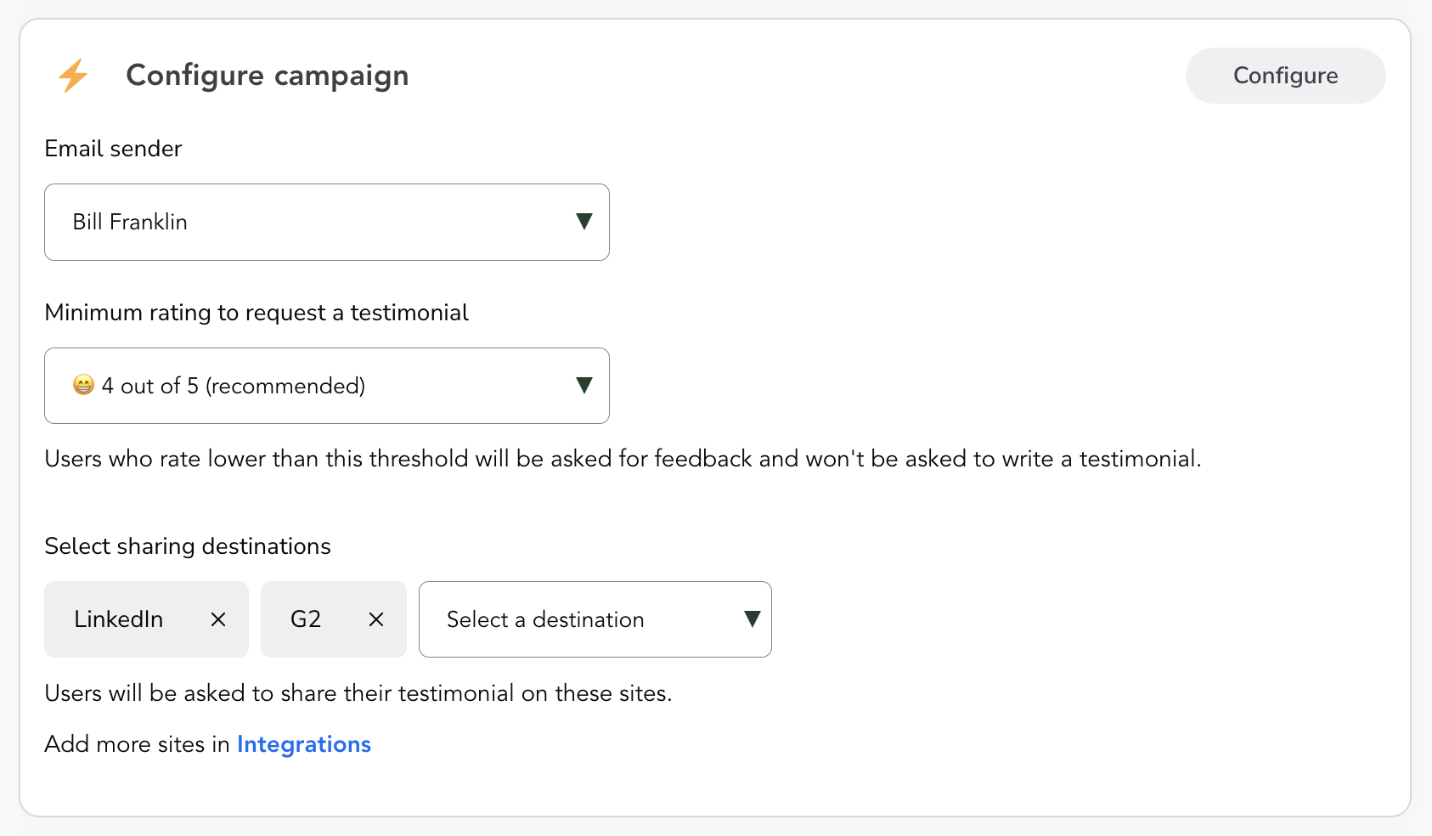Open the minimum rating selector
The width and height of the screenshot is (1432, 836).
327,386
